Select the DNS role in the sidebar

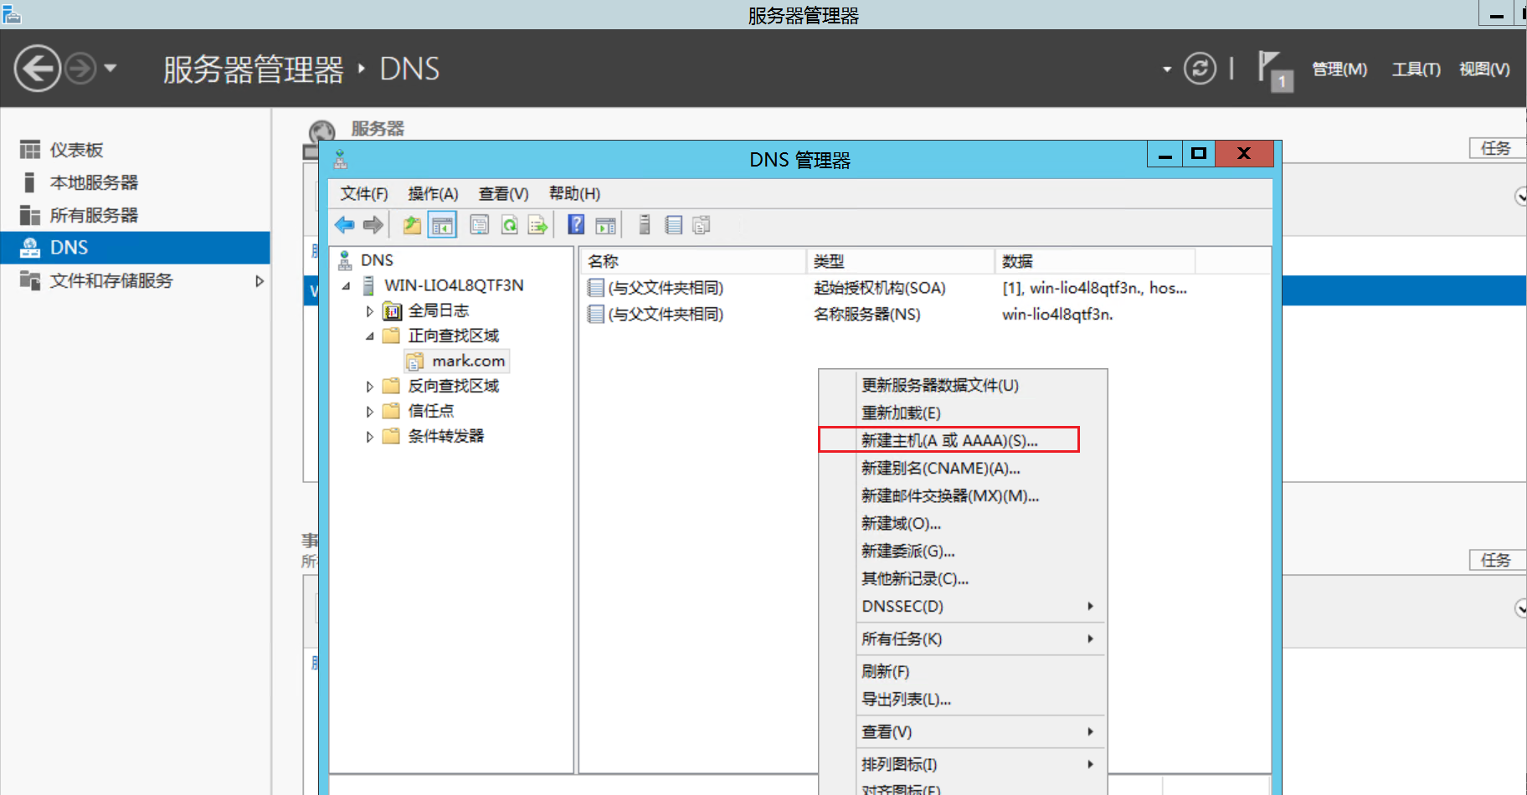pyautogui.click(x=135, y=248)
